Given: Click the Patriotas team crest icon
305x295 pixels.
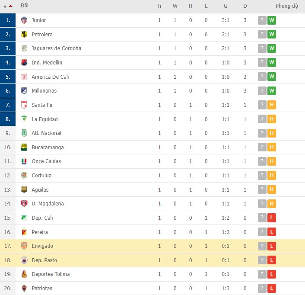Looking at the screenshot, I should click(x=24, y=288).
